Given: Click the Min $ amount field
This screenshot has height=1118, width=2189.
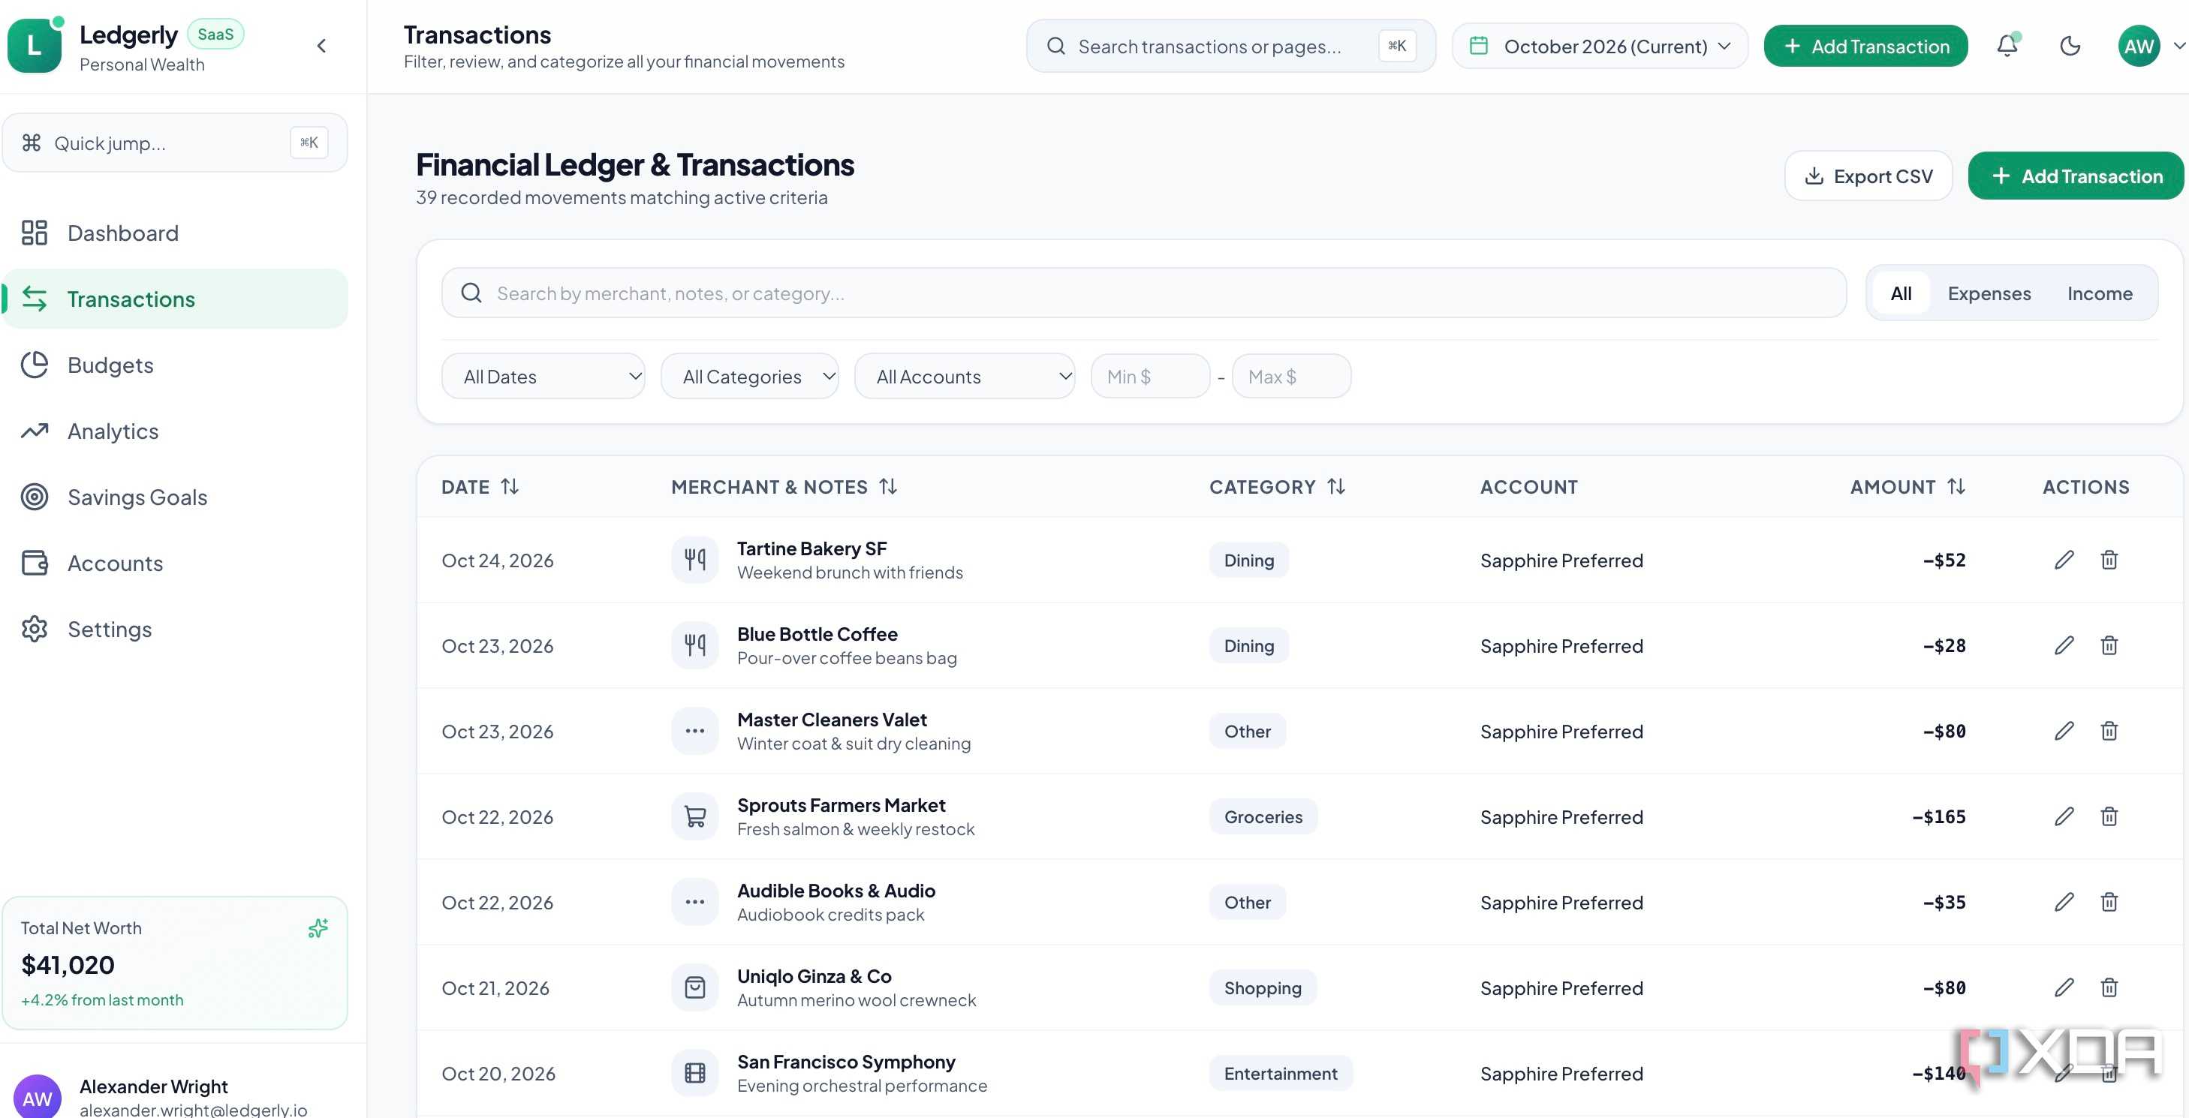Looking at the screenshot, I should coord(1151,377).
